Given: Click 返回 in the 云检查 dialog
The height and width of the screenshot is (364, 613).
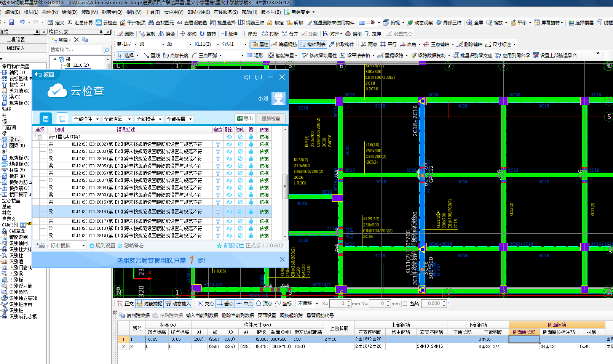Looking at the screenshot, I should coord(45,75).
